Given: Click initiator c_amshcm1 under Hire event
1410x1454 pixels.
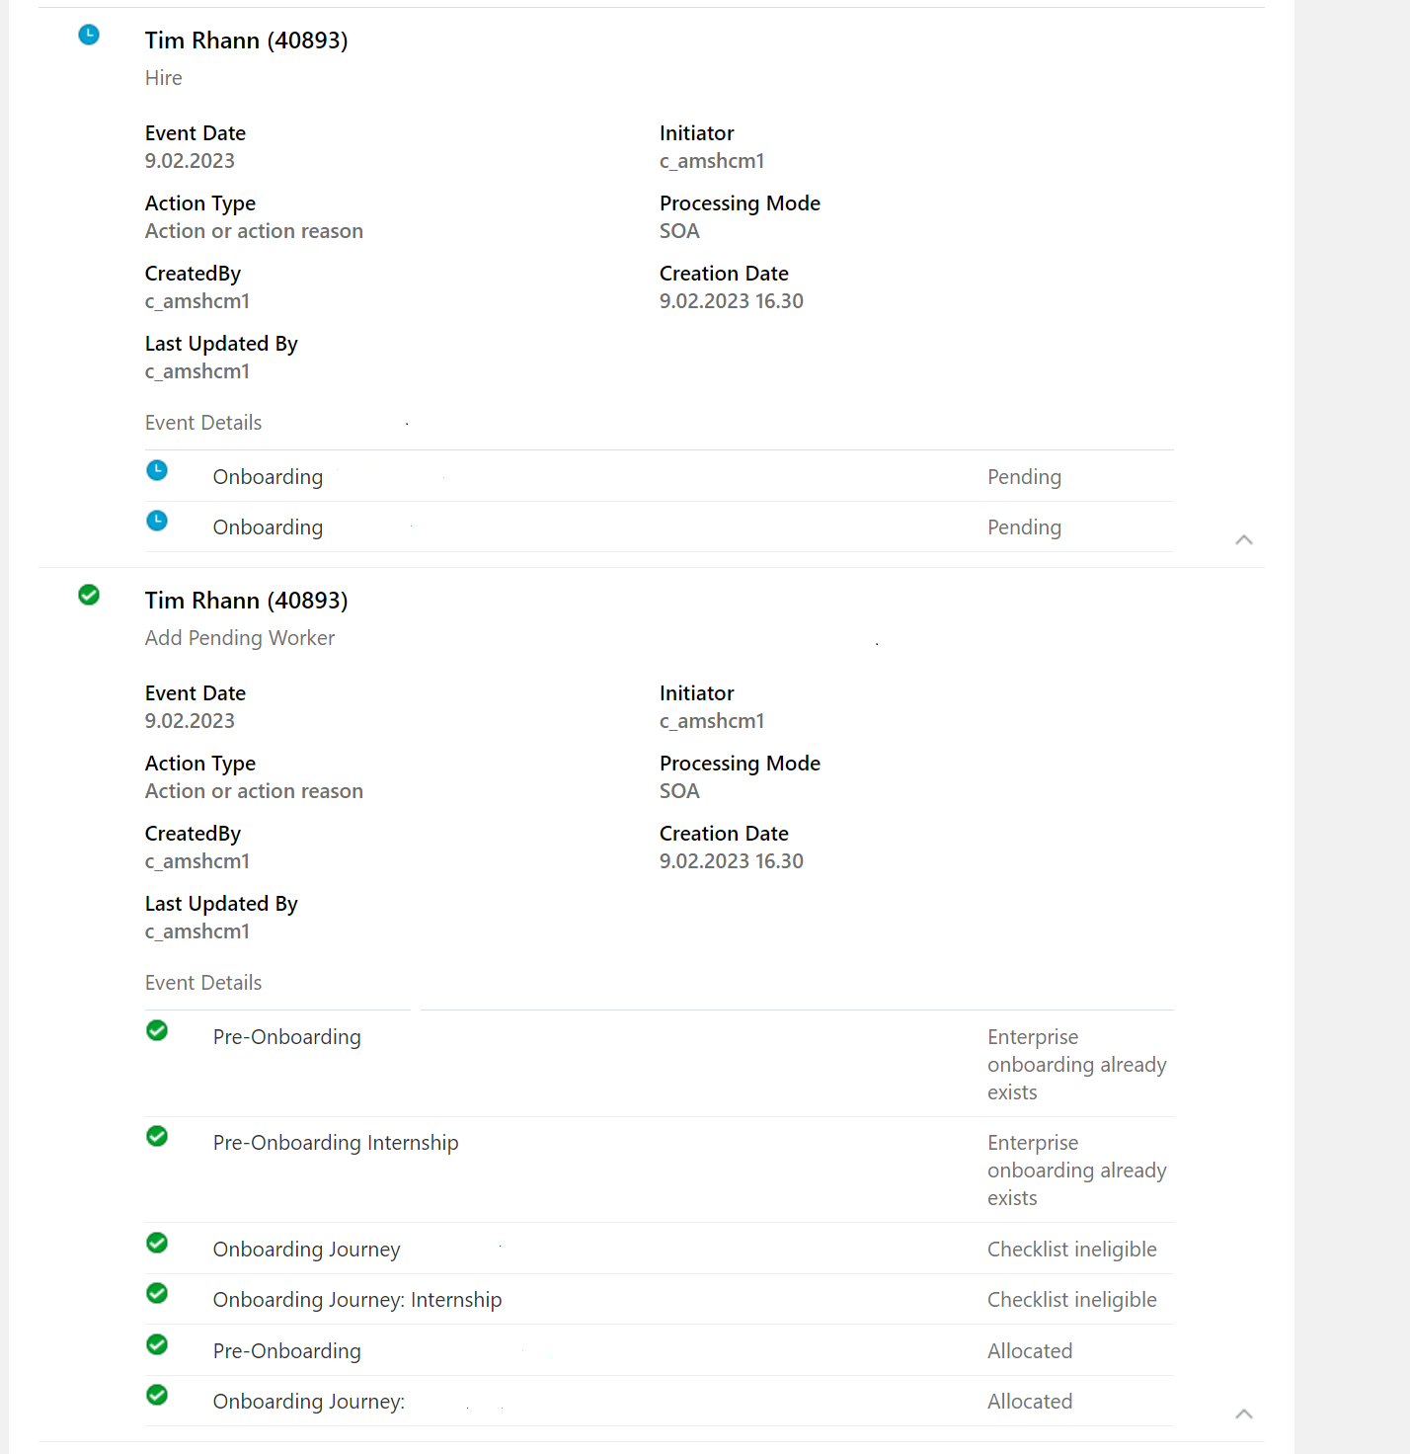Looking at the screenshot, I should coord(711,160).
